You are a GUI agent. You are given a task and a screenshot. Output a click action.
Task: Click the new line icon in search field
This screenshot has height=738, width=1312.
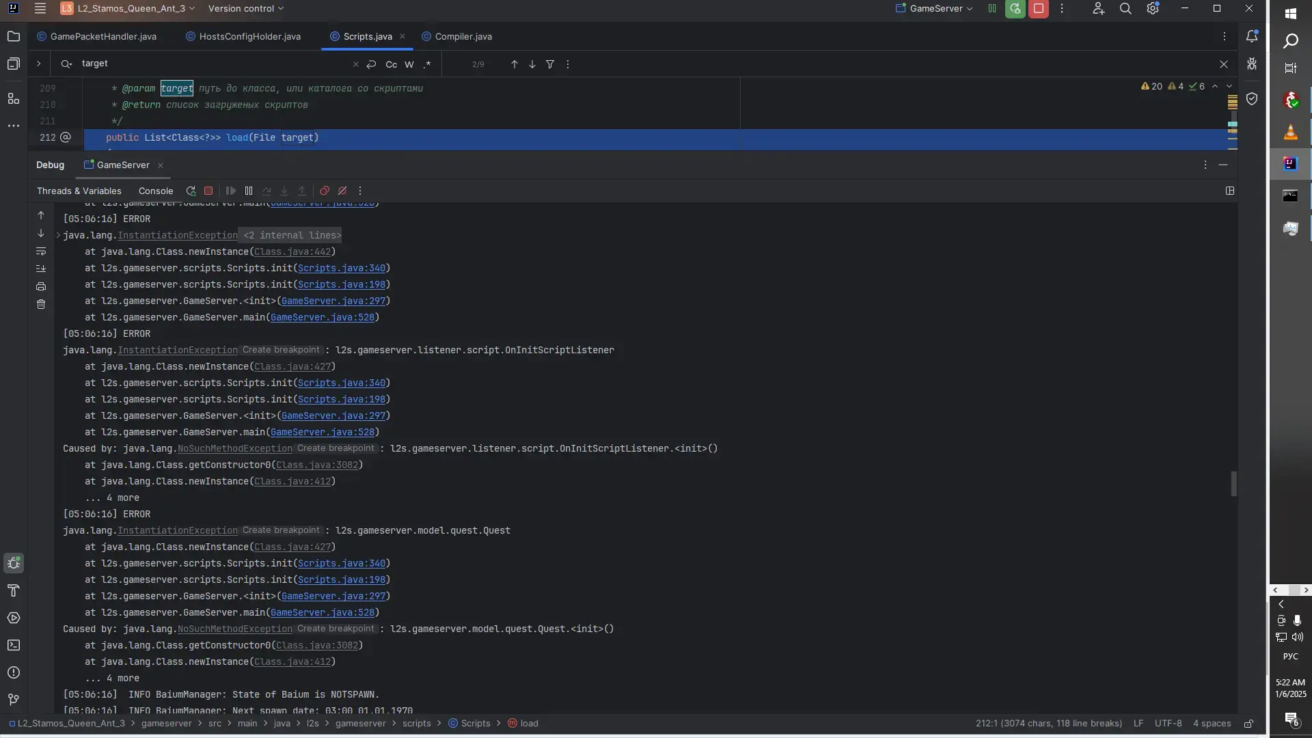(371, 64)
